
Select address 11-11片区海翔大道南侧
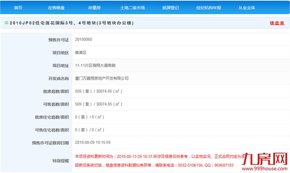coord(95,65)
